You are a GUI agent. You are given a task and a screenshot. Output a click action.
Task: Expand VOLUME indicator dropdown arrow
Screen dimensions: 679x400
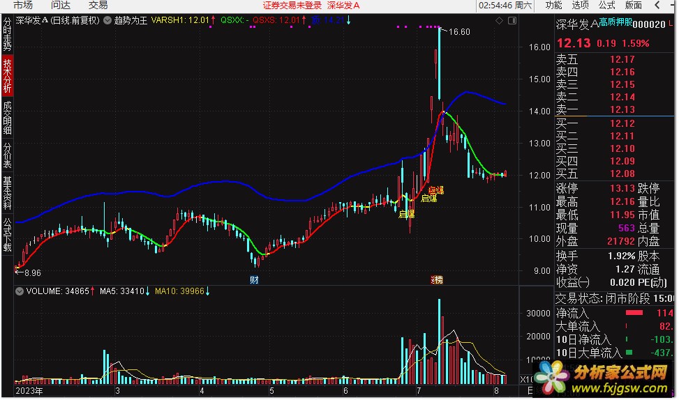(x=19, y=291)
